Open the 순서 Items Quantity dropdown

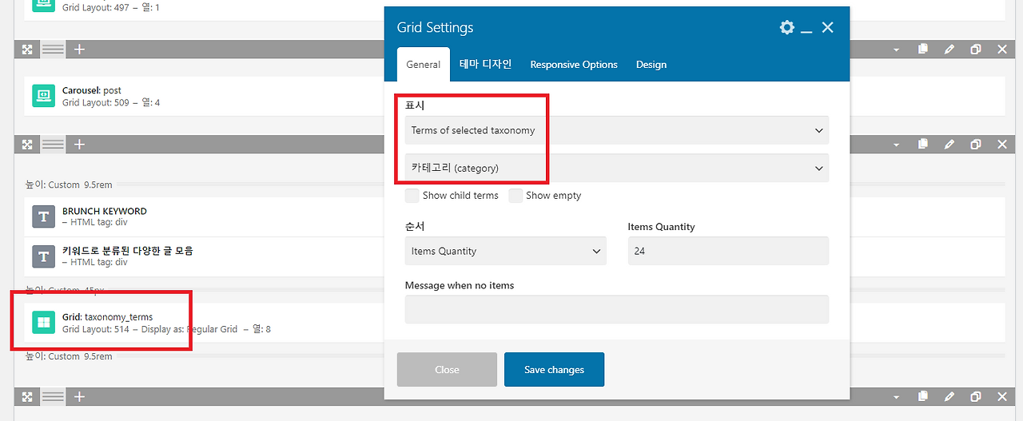505,251
